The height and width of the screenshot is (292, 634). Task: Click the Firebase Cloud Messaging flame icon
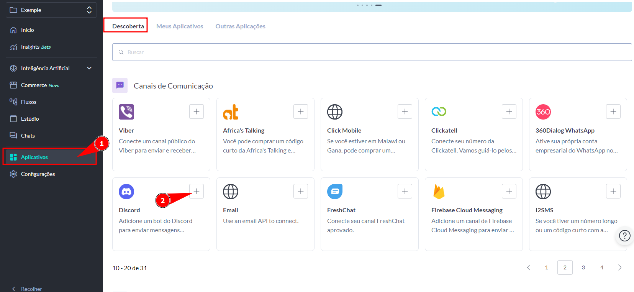point(439,192)
